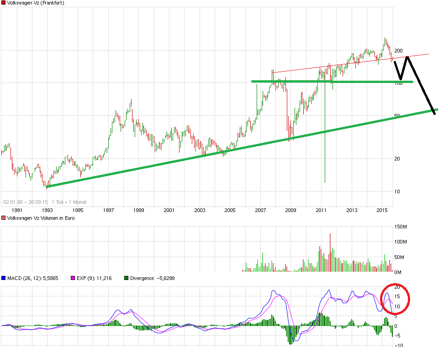Click the thick green horizontal support line
The image size is (438, 347).
pos(329,81)
